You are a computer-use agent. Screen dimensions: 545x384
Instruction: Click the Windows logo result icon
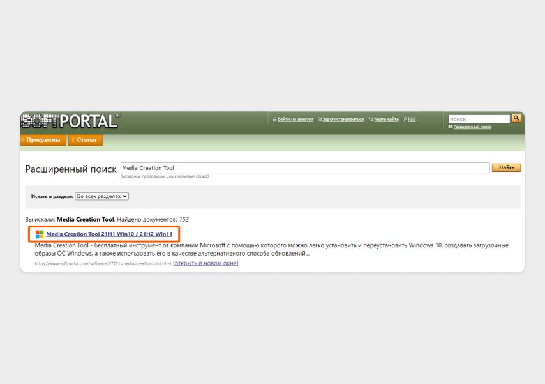40,234
